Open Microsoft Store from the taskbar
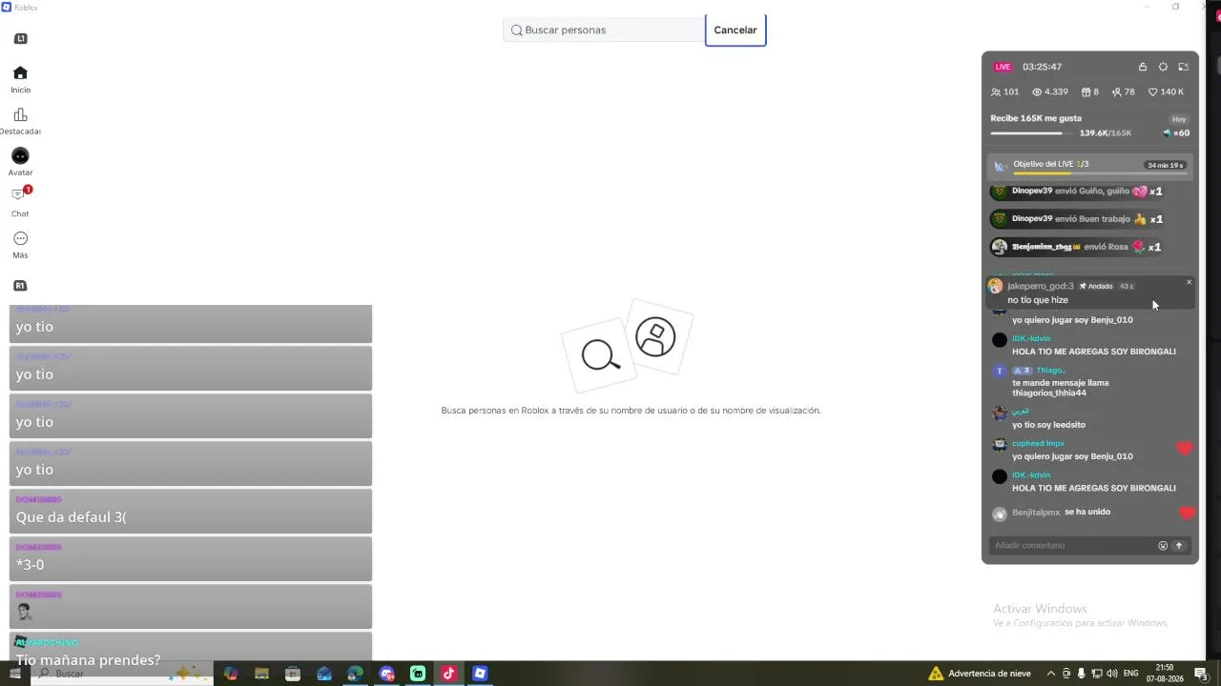Screen dimensions: 1221x686 pyautogui.click(x=293, y=674)
